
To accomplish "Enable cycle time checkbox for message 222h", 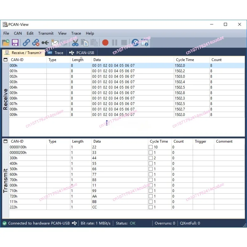I will 151,207.
